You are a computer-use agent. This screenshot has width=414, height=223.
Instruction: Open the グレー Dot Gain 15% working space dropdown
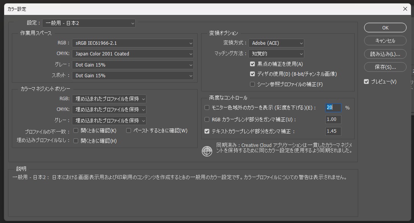(x=133, y=65)
